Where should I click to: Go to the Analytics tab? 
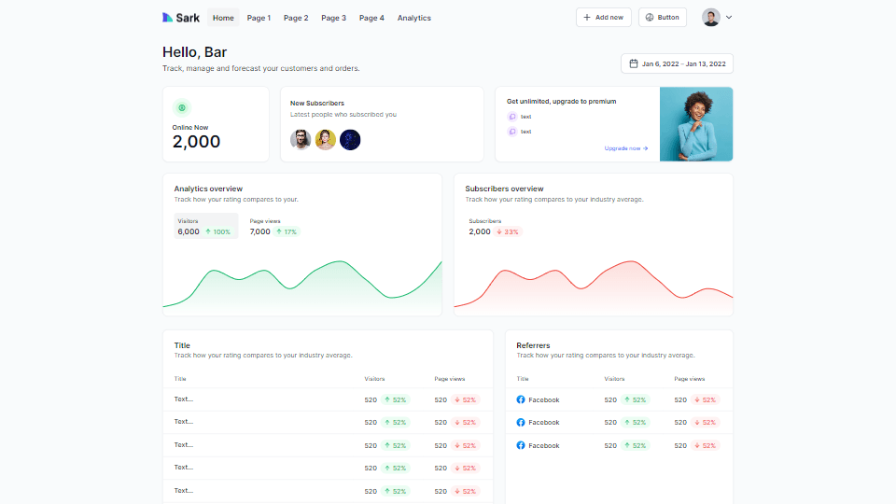tap(413, 18)
